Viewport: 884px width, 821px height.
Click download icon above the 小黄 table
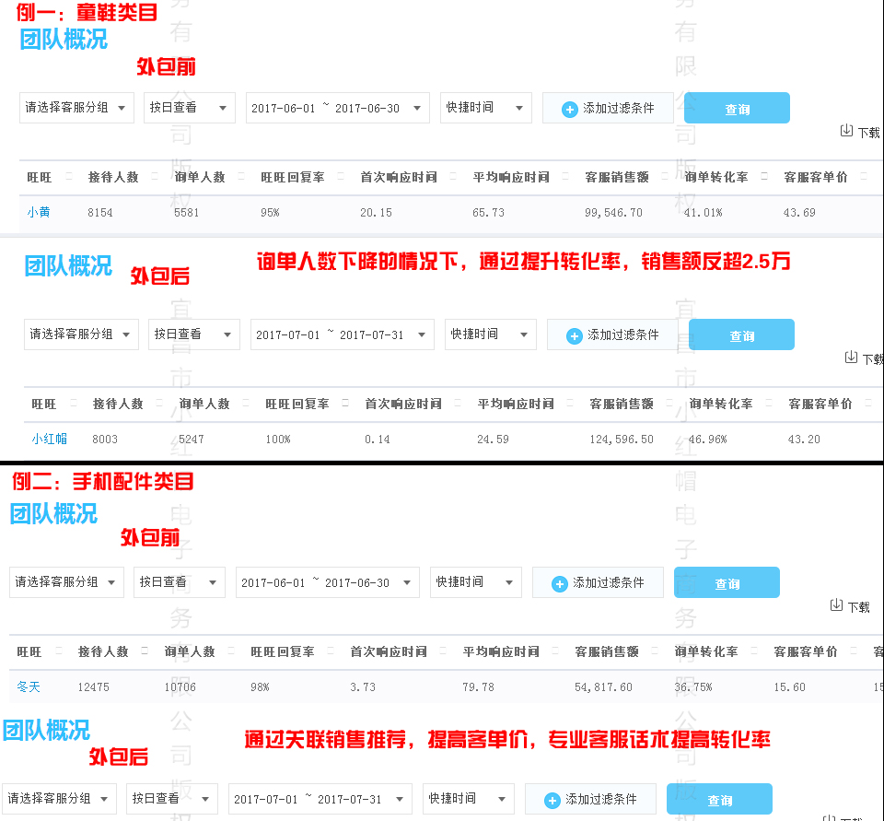point(846,131)
